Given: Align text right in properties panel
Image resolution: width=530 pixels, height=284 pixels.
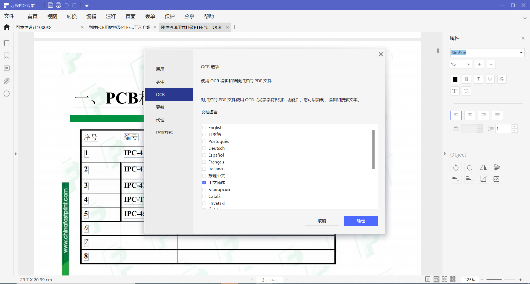Looking at the screenshot, I should pos(484,115).
